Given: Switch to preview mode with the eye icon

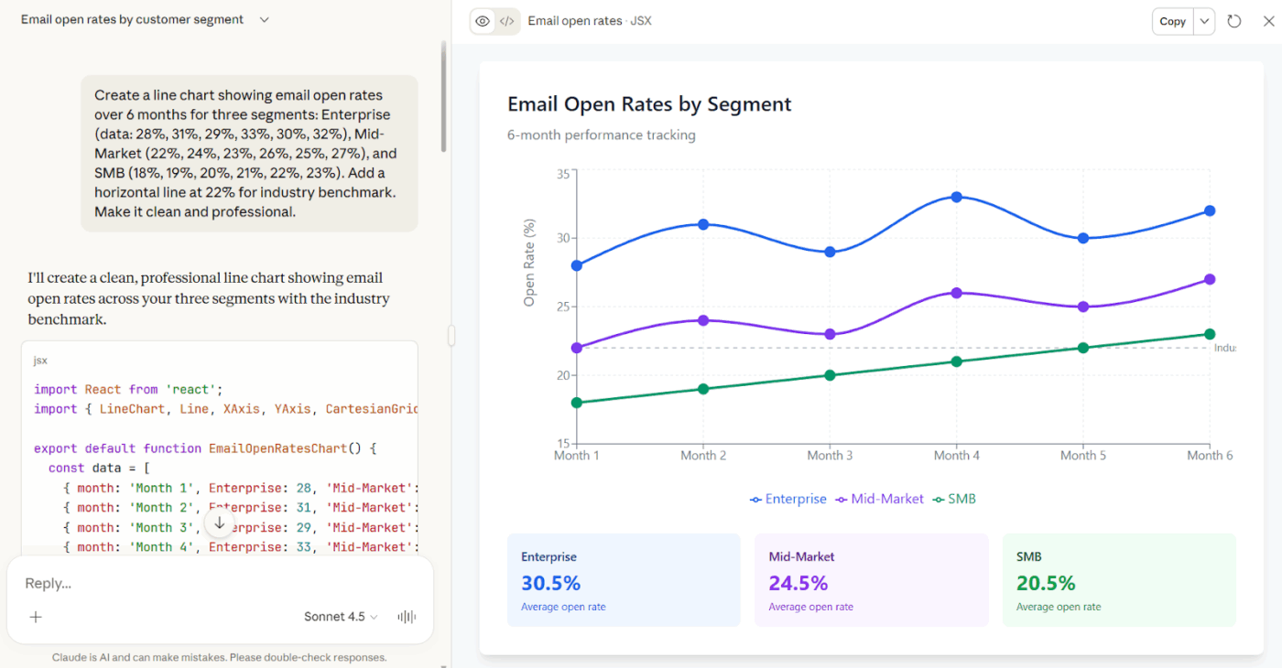Looking at the screenshot, I should point(483,20).
